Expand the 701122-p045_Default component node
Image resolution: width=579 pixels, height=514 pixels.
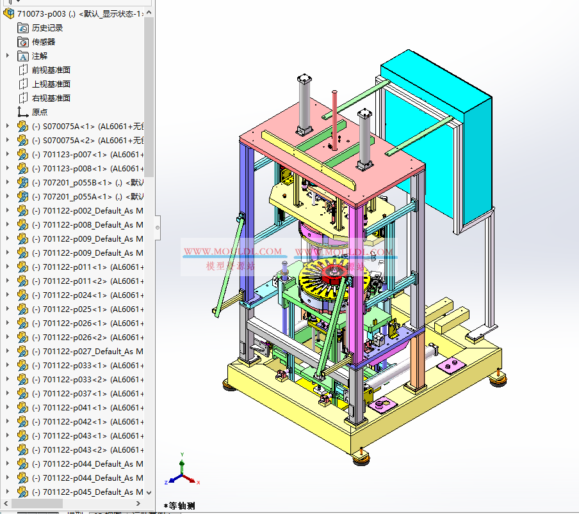pyautogui.click(x=8, y=492)
